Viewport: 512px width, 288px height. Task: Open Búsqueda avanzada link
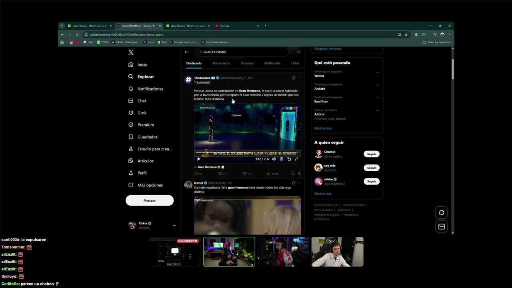(x=328, y=49)
